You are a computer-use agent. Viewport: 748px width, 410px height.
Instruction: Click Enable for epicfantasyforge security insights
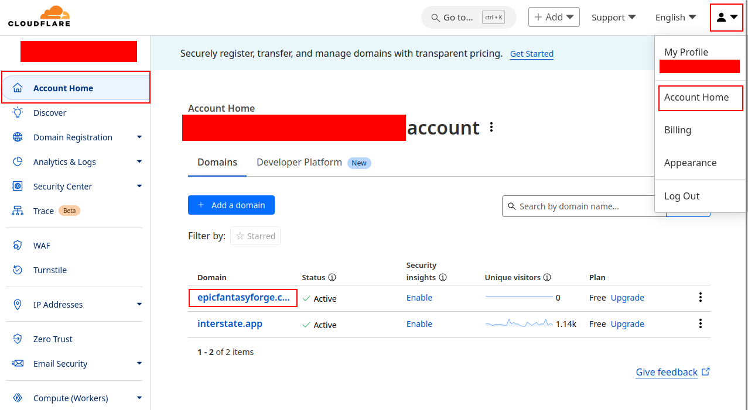(x=419, y=298)
